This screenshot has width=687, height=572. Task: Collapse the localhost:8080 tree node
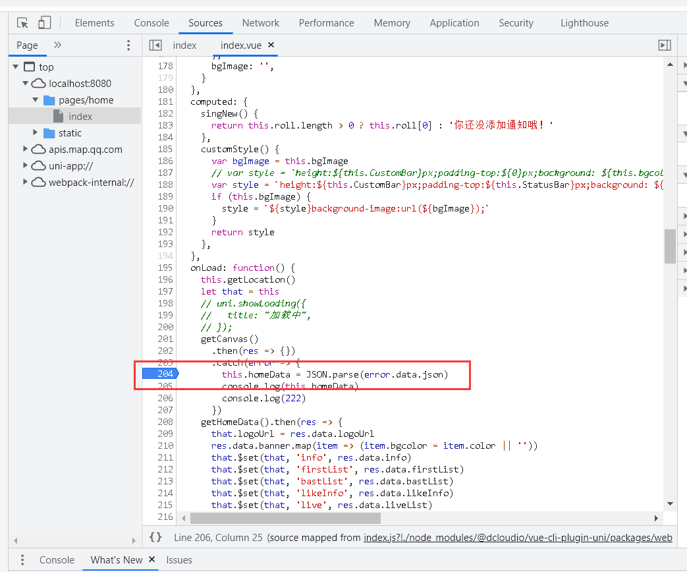point(26,83)
